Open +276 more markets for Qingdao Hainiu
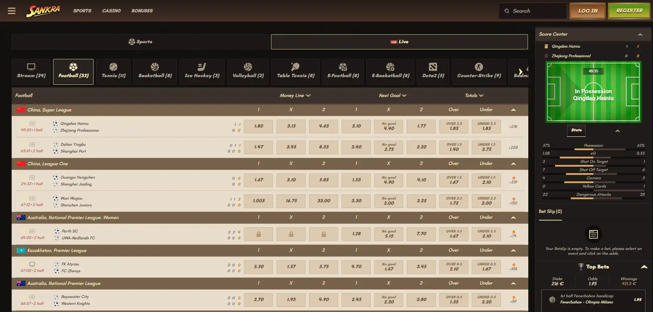653x312 pixels. [513, 127]
